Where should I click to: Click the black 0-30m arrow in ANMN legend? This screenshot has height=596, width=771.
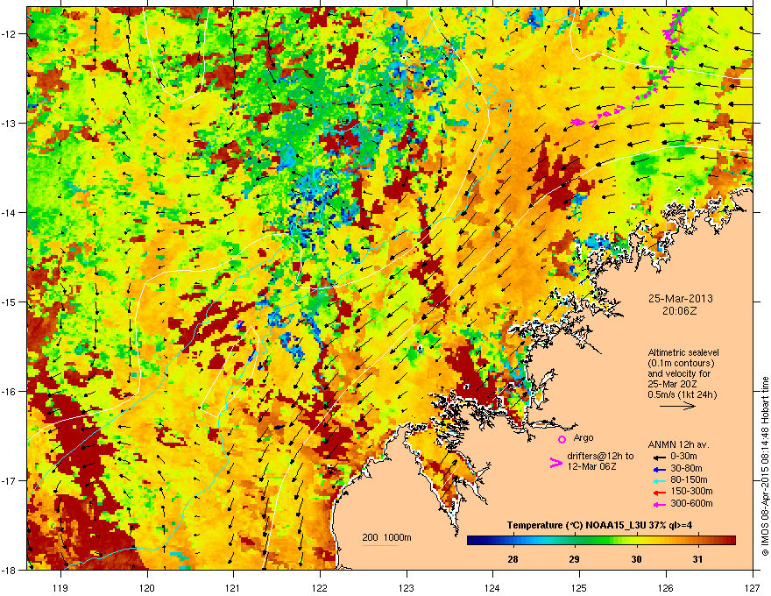659,457
